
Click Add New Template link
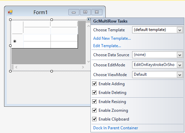112,38
